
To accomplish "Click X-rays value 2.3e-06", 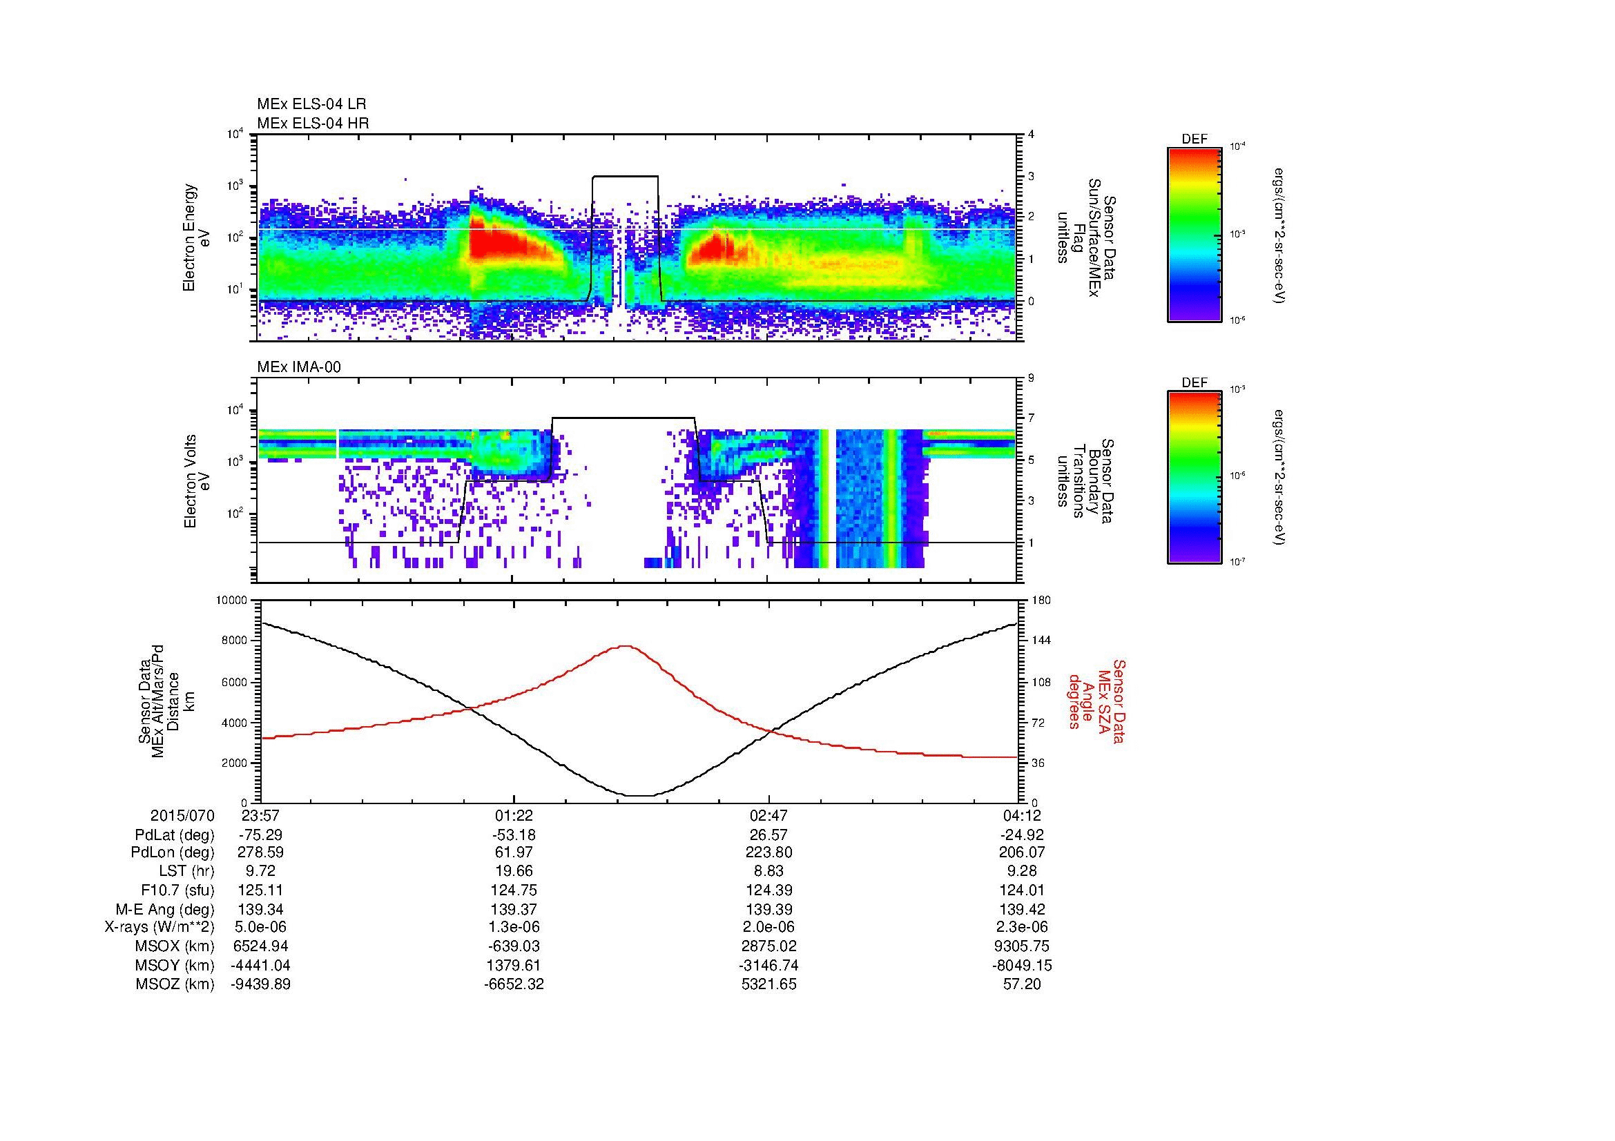I will (1023, 927).
